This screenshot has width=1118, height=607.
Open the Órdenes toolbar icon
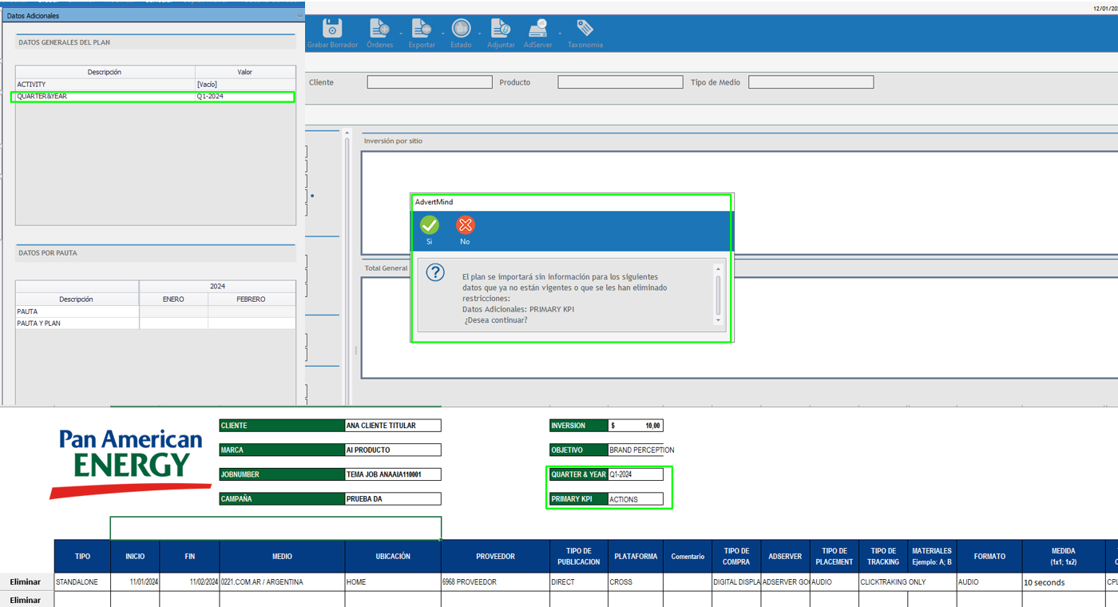(x=379, y=28)
